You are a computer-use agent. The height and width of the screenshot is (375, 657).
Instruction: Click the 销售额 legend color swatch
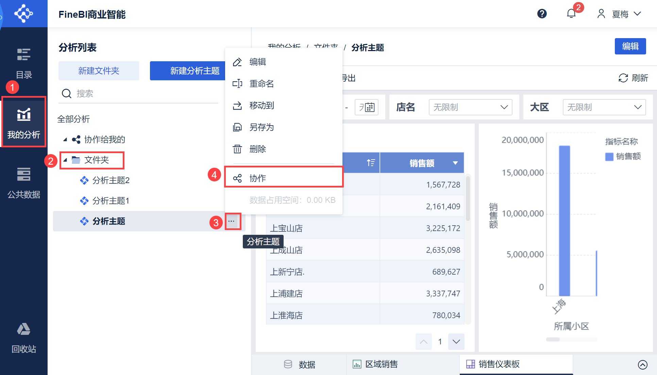pos(609,157)
